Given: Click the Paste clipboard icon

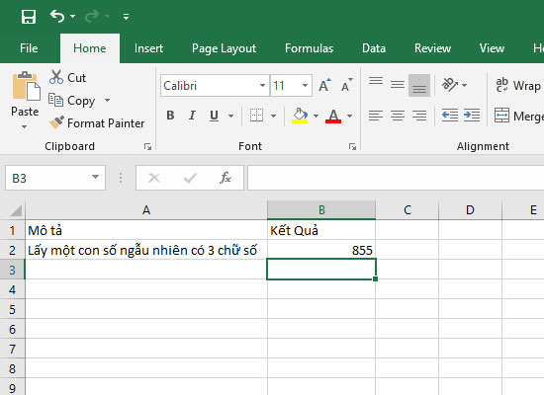Looking at the screenshot, I should [x=26, y=86].
